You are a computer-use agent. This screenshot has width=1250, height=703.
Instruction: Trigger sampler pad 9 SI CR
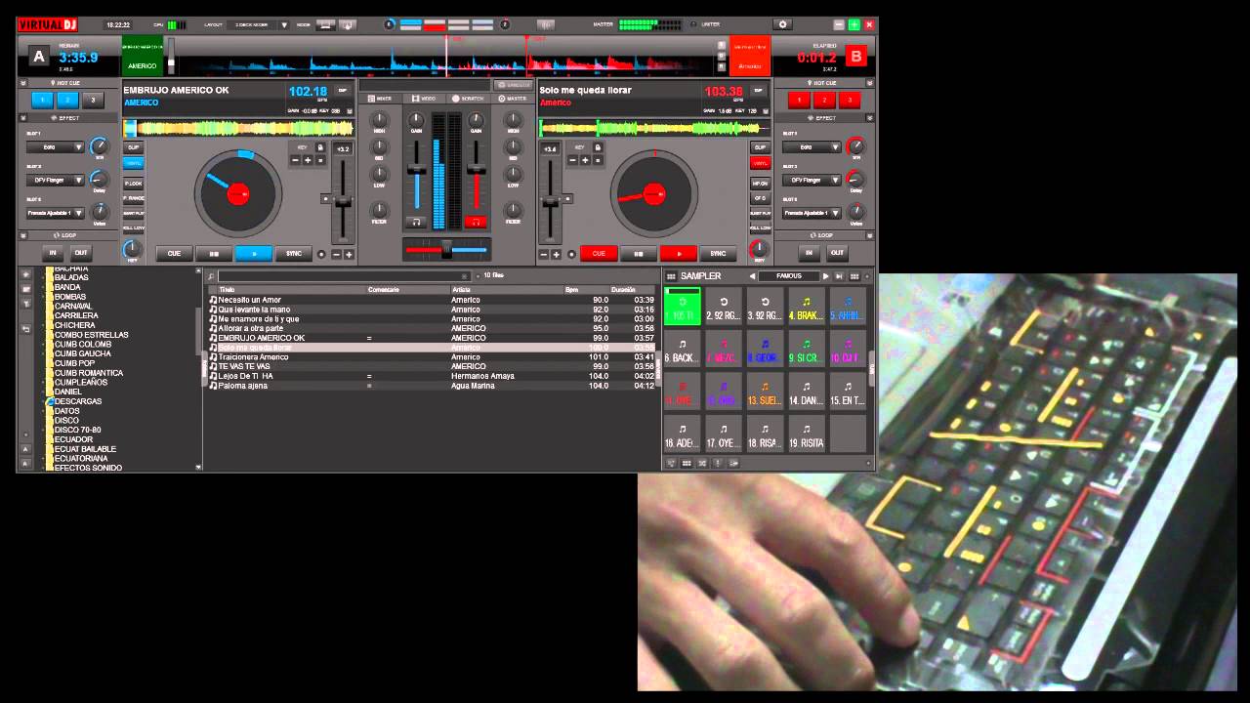pos(807,348)
